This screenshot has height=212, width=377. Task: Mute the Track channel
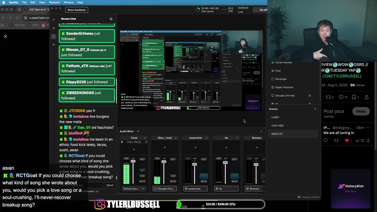point(142,181)
